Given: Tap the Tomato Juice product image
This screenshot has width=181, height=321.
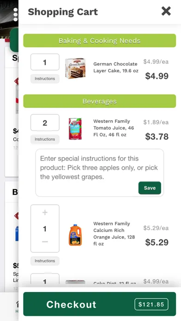Looking at the screenshot, I should point(75,129).
